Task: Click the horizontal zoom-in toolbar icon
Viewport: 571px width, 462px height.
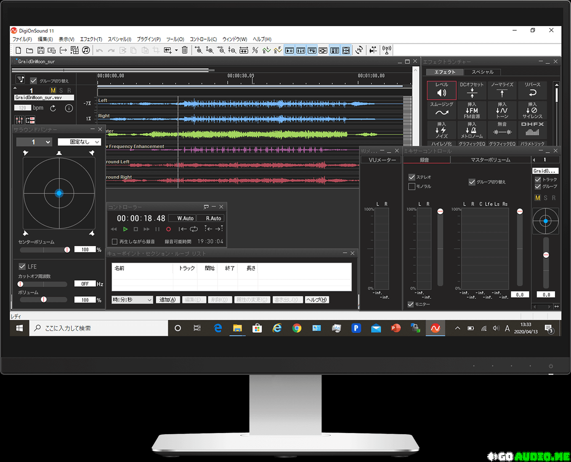Action: (x=199, y=50)
